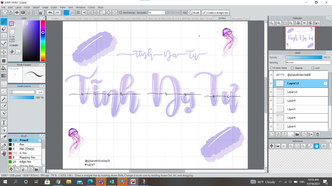Click the folder icon in Layer panel
The width and height of the screenshot is (332, 186).
tap(297, 134)
